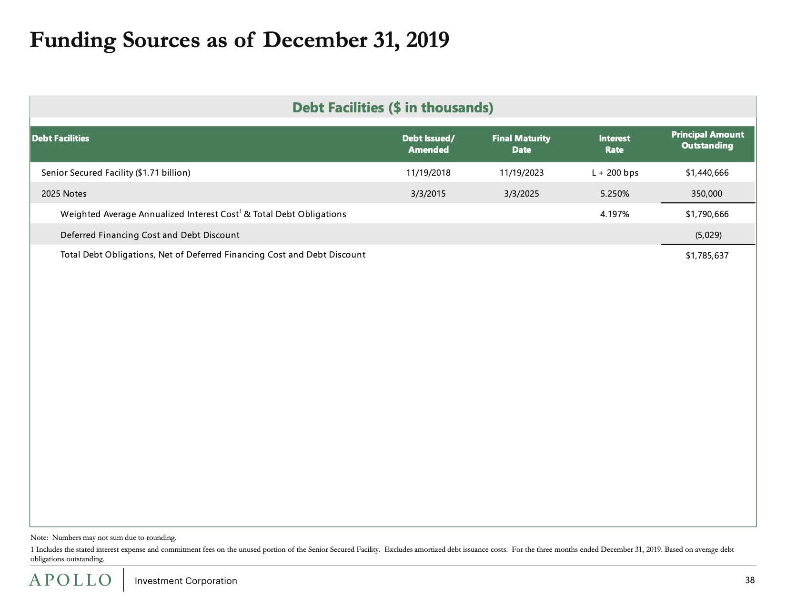This screenshot has width=786, height=607.
Task: Expand the Weighted Average Annualized Interest Cost row
Action: point(203,214)
